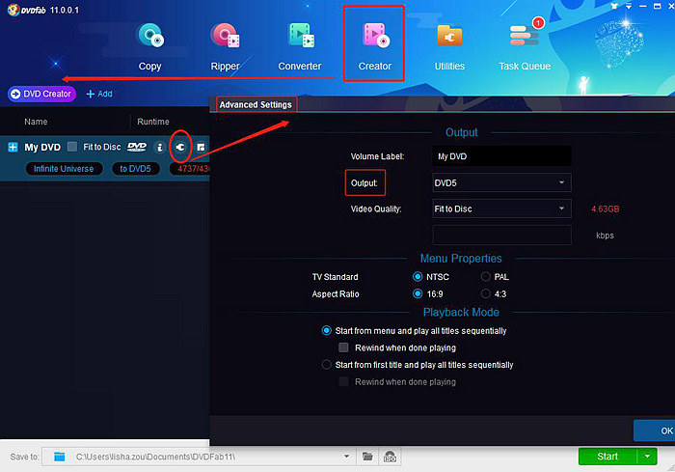
Task: Expand the Save to path dropdown
Action: click(346, 457)
